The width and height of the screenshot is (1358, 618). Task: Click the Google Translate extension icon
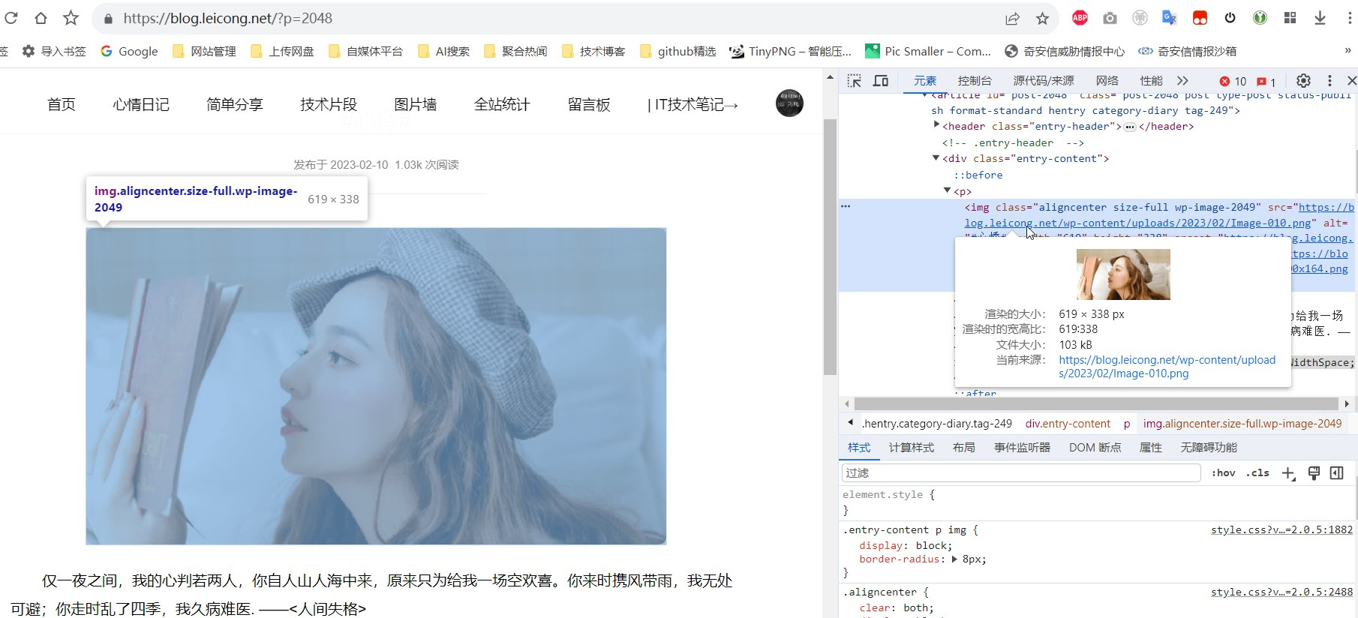pos(1169,18)
